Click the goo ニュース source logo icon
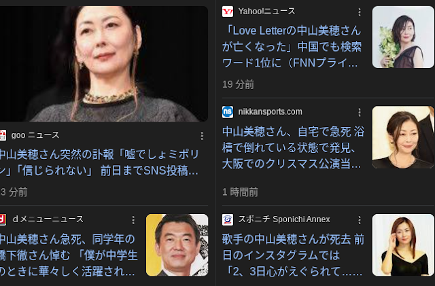The width and height of the screenshot is (435, 286). pos(3,135)
